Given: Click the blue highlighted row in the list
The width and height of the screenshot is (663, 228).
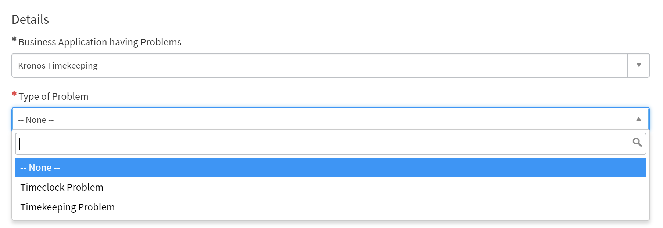Looking at the screenshot, I should (x=331, y=168).
